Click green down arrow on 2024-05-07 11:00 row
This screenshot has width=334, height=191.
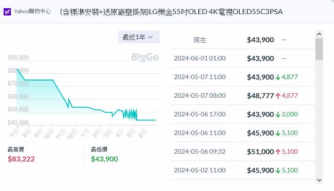[x=278, y=77]
